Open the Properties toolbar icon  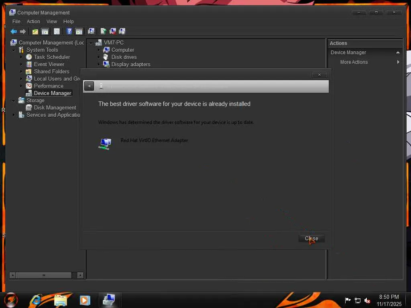[57, 31]
